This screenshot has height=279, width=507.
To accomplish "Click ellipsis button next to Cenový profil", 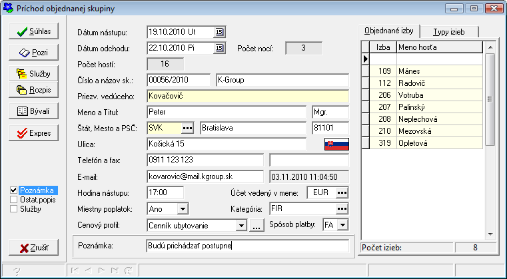I will [x=256, y=226].
